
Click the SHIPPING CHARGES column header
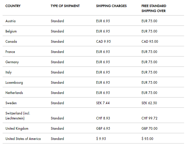point(111,6)
